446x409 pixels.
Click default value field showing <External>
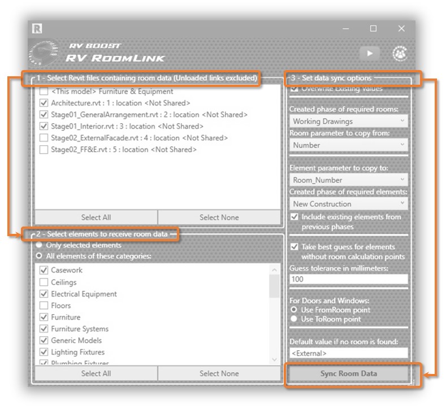349,353
